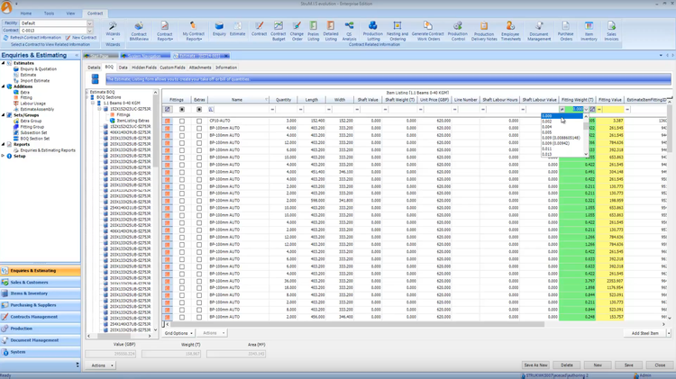This screenshot has width=676, height=379.
Task: Tick the Extras checkbox for CP10-AUTO row
Action: (199, 119)
